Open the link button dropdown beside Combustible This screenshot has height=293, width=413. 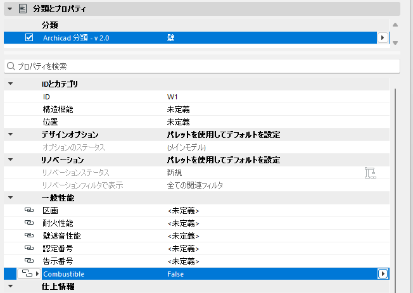point(29,274)
